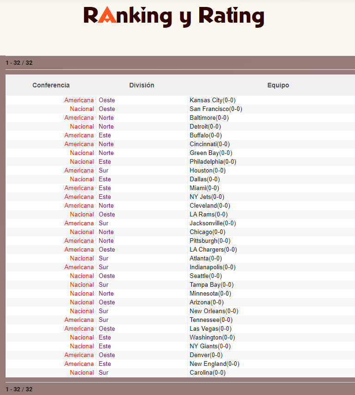Viewport: 355px width, 395px height.
Task: Select San Francisco(0-0) team cell
Action: [216, 109]
